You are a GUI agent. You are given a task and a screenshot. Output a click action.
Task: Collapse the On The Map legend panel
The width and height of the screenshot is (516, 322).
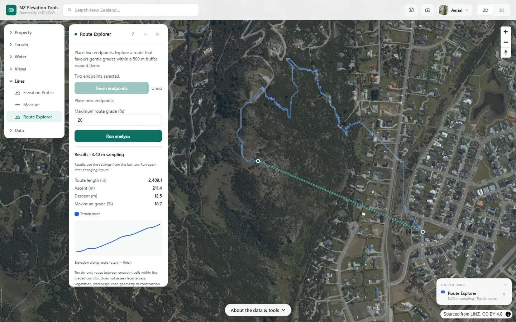(505, 285)
